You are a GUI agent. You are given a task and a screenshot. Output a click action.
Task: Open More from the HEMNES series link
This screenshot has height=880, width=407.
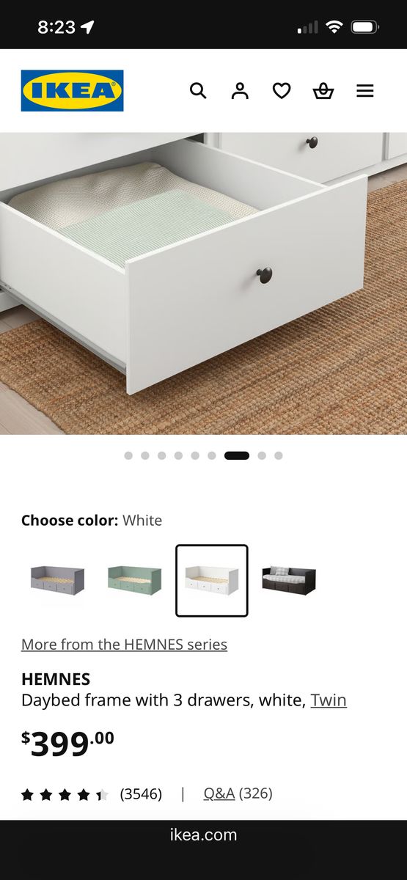click(124, 645)
